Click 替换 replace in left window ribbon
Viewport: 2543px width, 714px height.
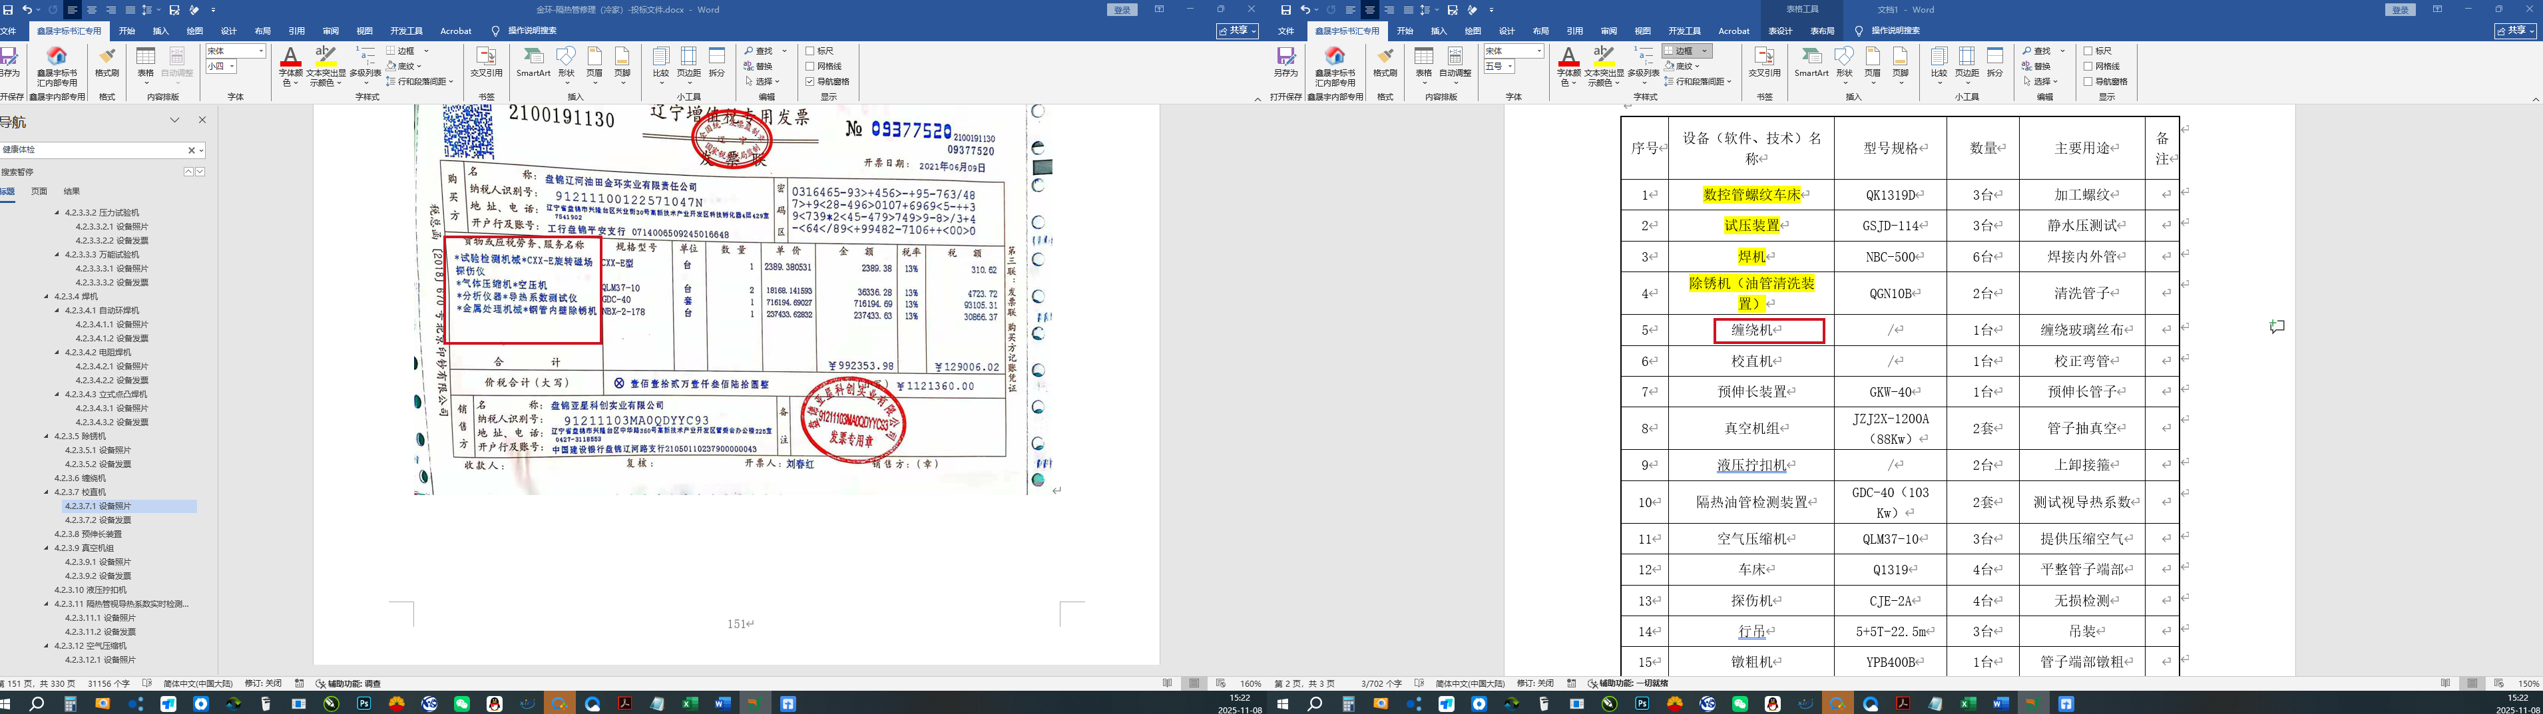[x=759, y=66]
